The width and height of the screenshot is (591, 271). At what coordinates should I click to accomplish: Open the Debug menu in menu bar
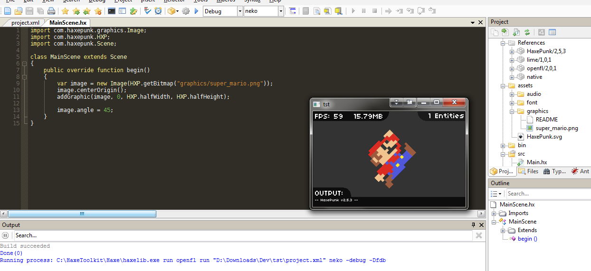97,1
